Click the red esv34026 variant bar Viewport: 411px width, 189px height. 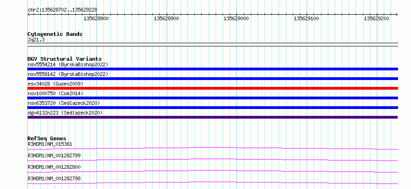[x=212, y=88]
